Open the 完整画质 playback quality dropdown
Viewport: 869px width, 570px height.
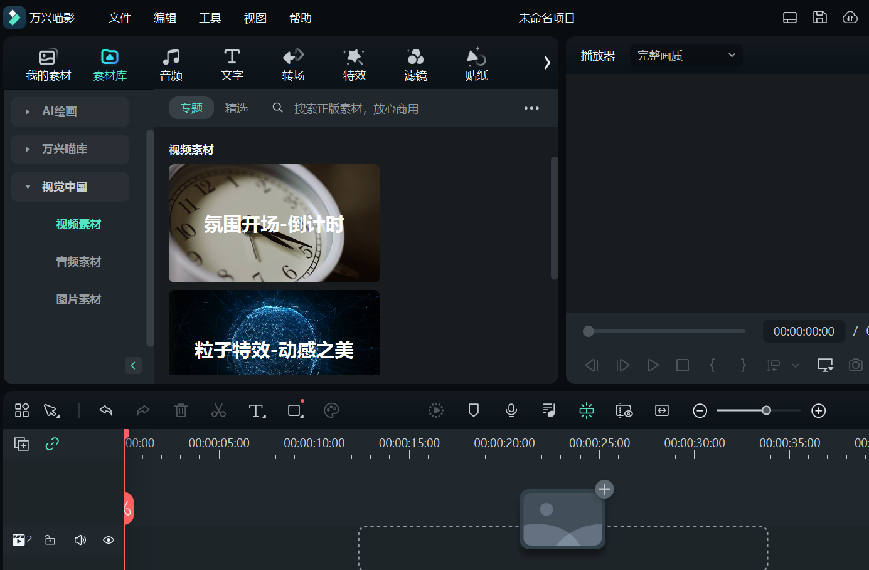pos(686,55)
